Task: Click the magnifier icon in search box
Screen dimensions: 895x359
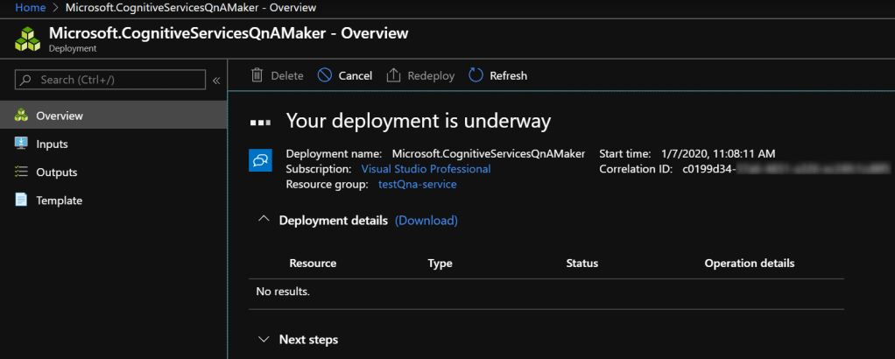Action: (x=27, y=80)
